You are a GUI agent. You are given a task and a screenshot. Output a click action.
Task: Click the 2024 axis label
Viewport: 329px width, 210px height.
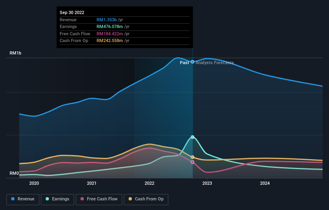(265, 183)
